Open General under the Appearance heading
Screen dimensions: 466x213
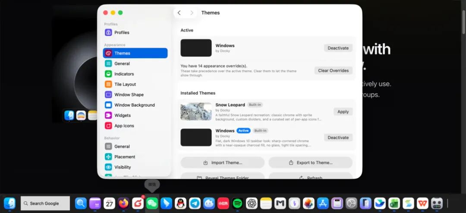(135, 64)
